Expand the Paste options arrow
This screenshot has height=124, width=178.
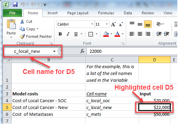click(11, 37)
